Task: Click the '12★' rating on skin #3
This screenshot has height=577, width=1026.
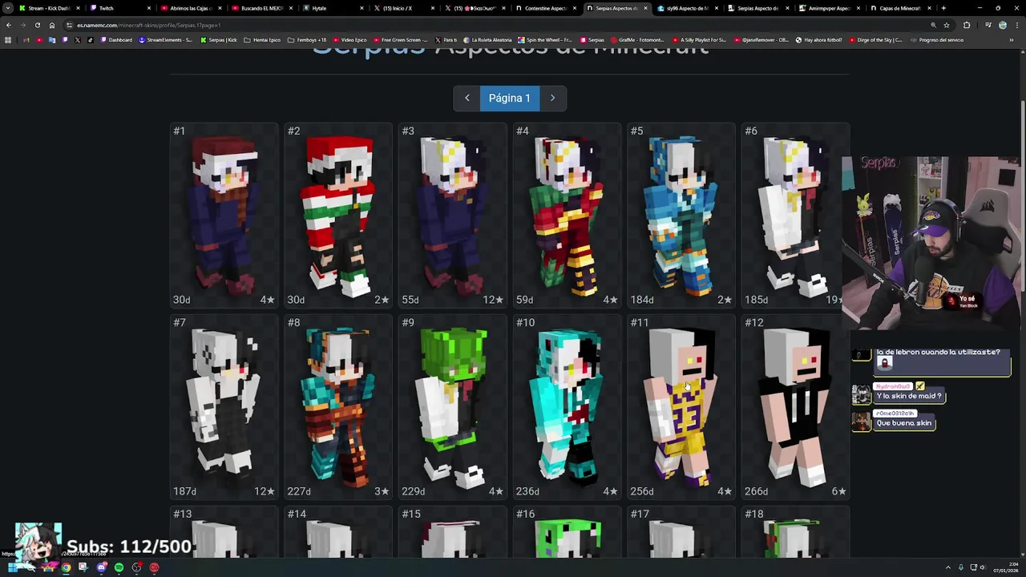Action: [493, 300]
